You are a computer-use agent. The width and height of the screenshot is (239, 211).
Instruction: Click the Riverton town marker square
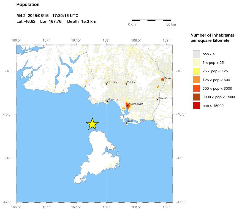[107, 101]
